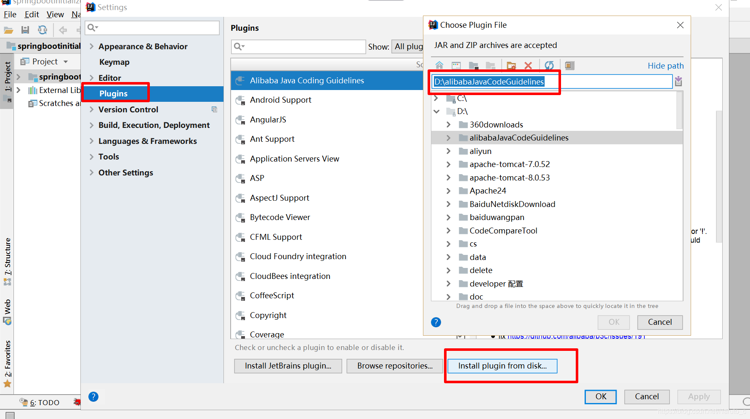Select Scratches node in project tree
The image size is (750, 419).
pos(54,103)
